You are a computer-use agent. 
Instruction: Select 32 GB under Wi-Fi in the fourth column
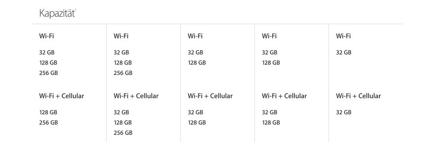270,52
